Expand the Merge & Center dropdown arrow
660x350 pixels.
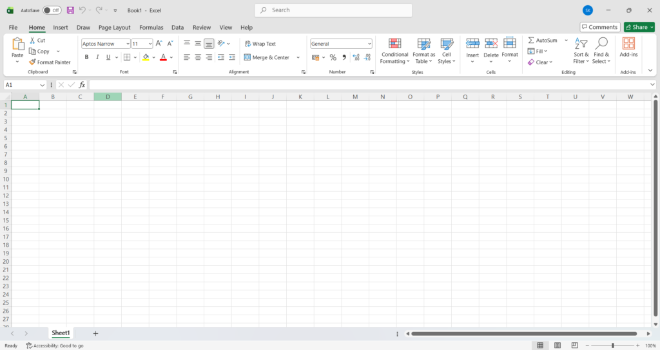[298, 57]
